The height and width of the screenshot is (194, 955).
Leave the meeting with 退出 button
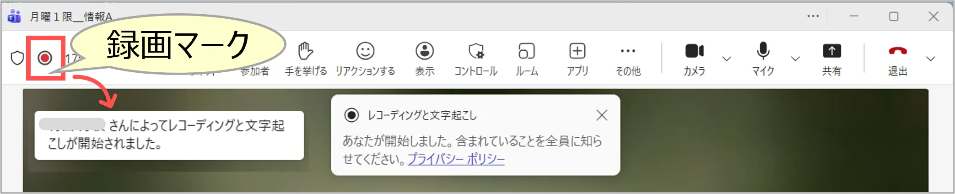pos(897,59)
